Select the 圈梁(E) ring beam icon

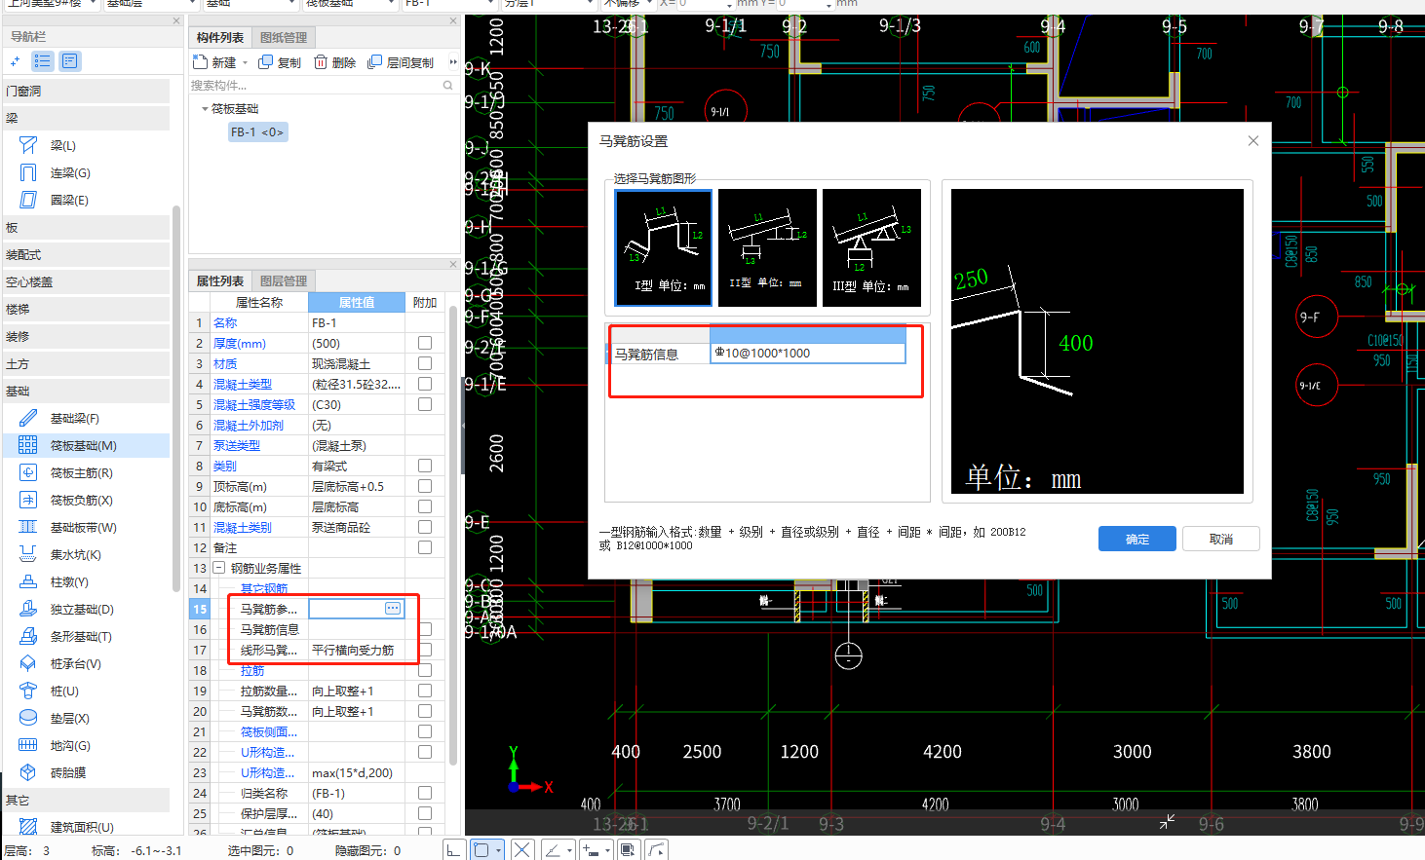click(x=28, y=200)
